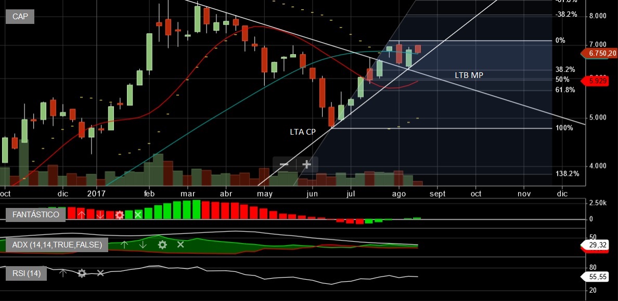Click the 4.000 price axis label

[598, 166]
